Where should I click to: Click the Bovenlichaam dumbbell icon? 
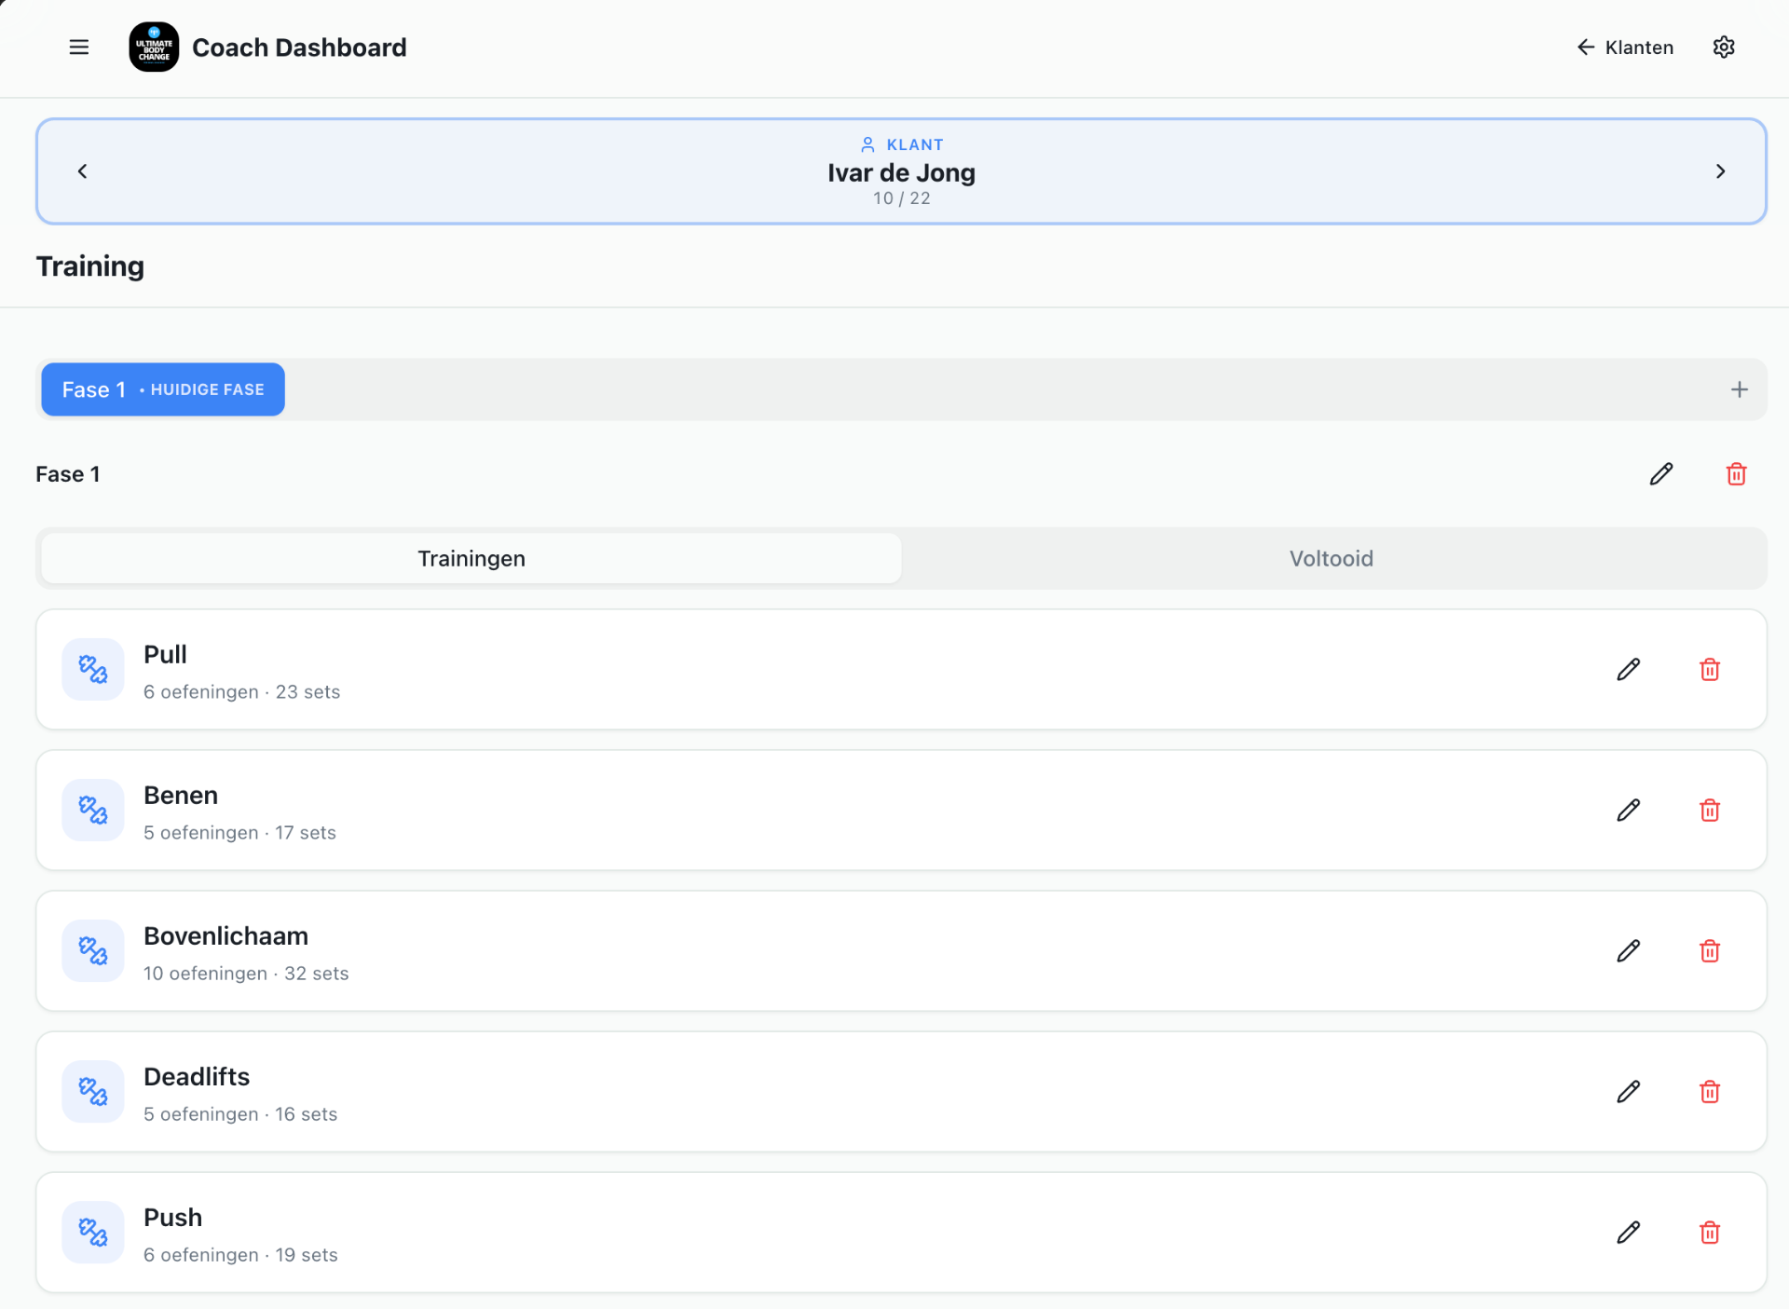click(93, 951)
